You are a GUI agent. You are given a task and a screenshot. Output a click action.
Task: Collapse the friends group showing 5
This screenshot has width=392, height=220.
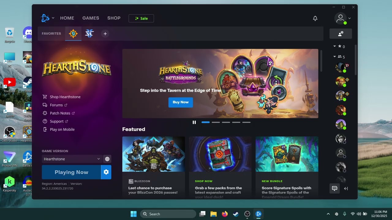click(x=335, y=57)
